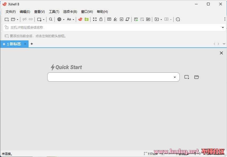Click the Reconnect link icon
The height and width of the screenshot is (157, 227).
(x=31, y=19)
